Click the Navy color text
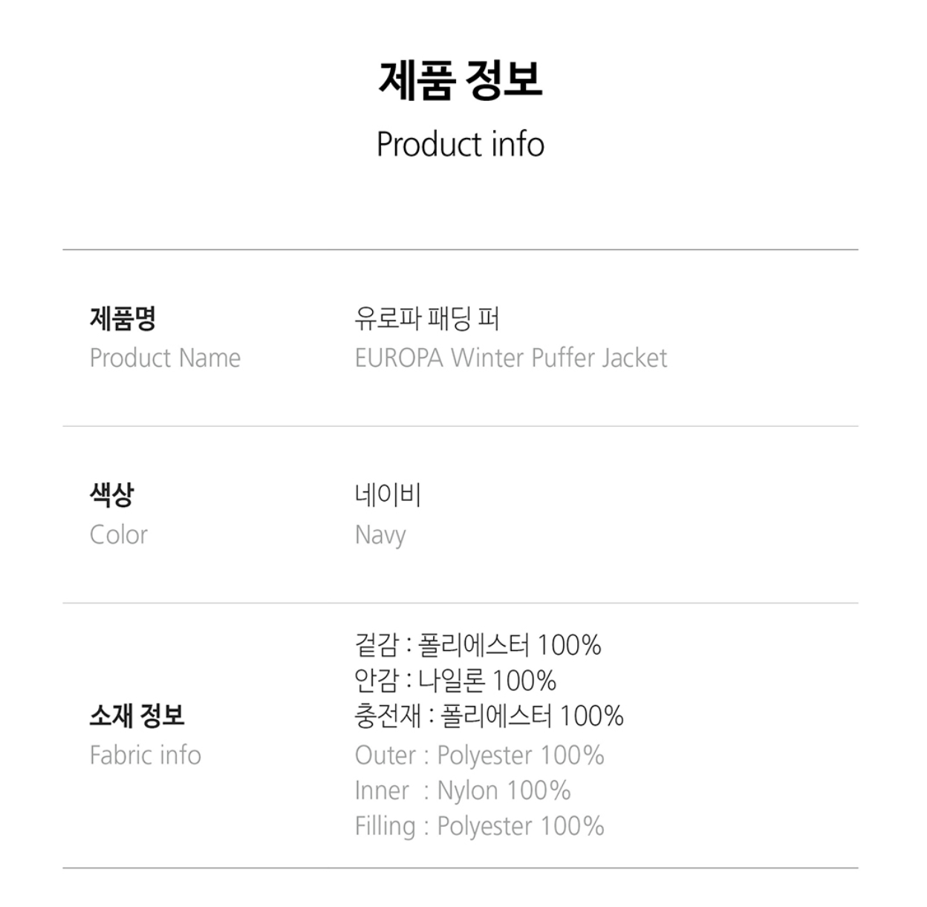This screenshot has height=907, width=927. tap(380, 534)
